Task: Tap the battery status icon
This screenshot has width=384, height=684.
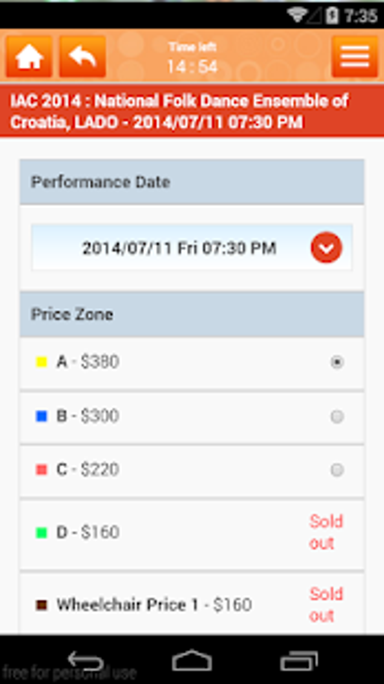Action: (332, 15)
